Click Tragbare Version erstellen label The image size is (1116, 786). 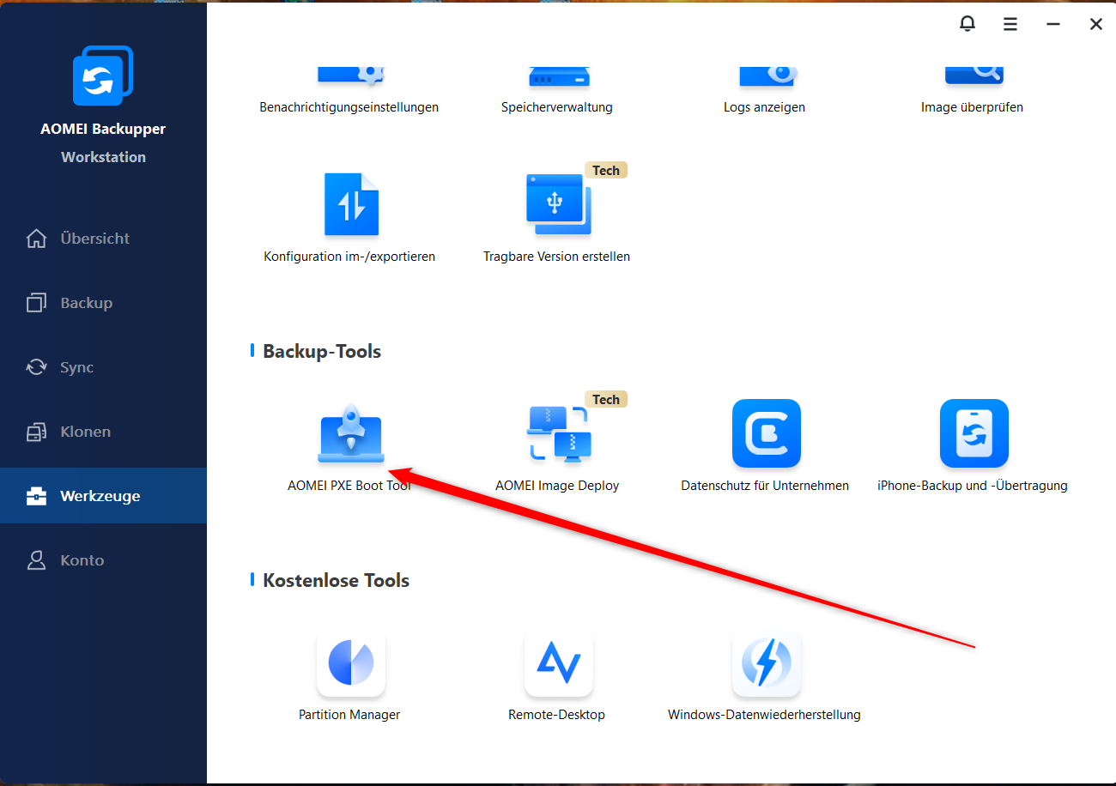point(556,257)
